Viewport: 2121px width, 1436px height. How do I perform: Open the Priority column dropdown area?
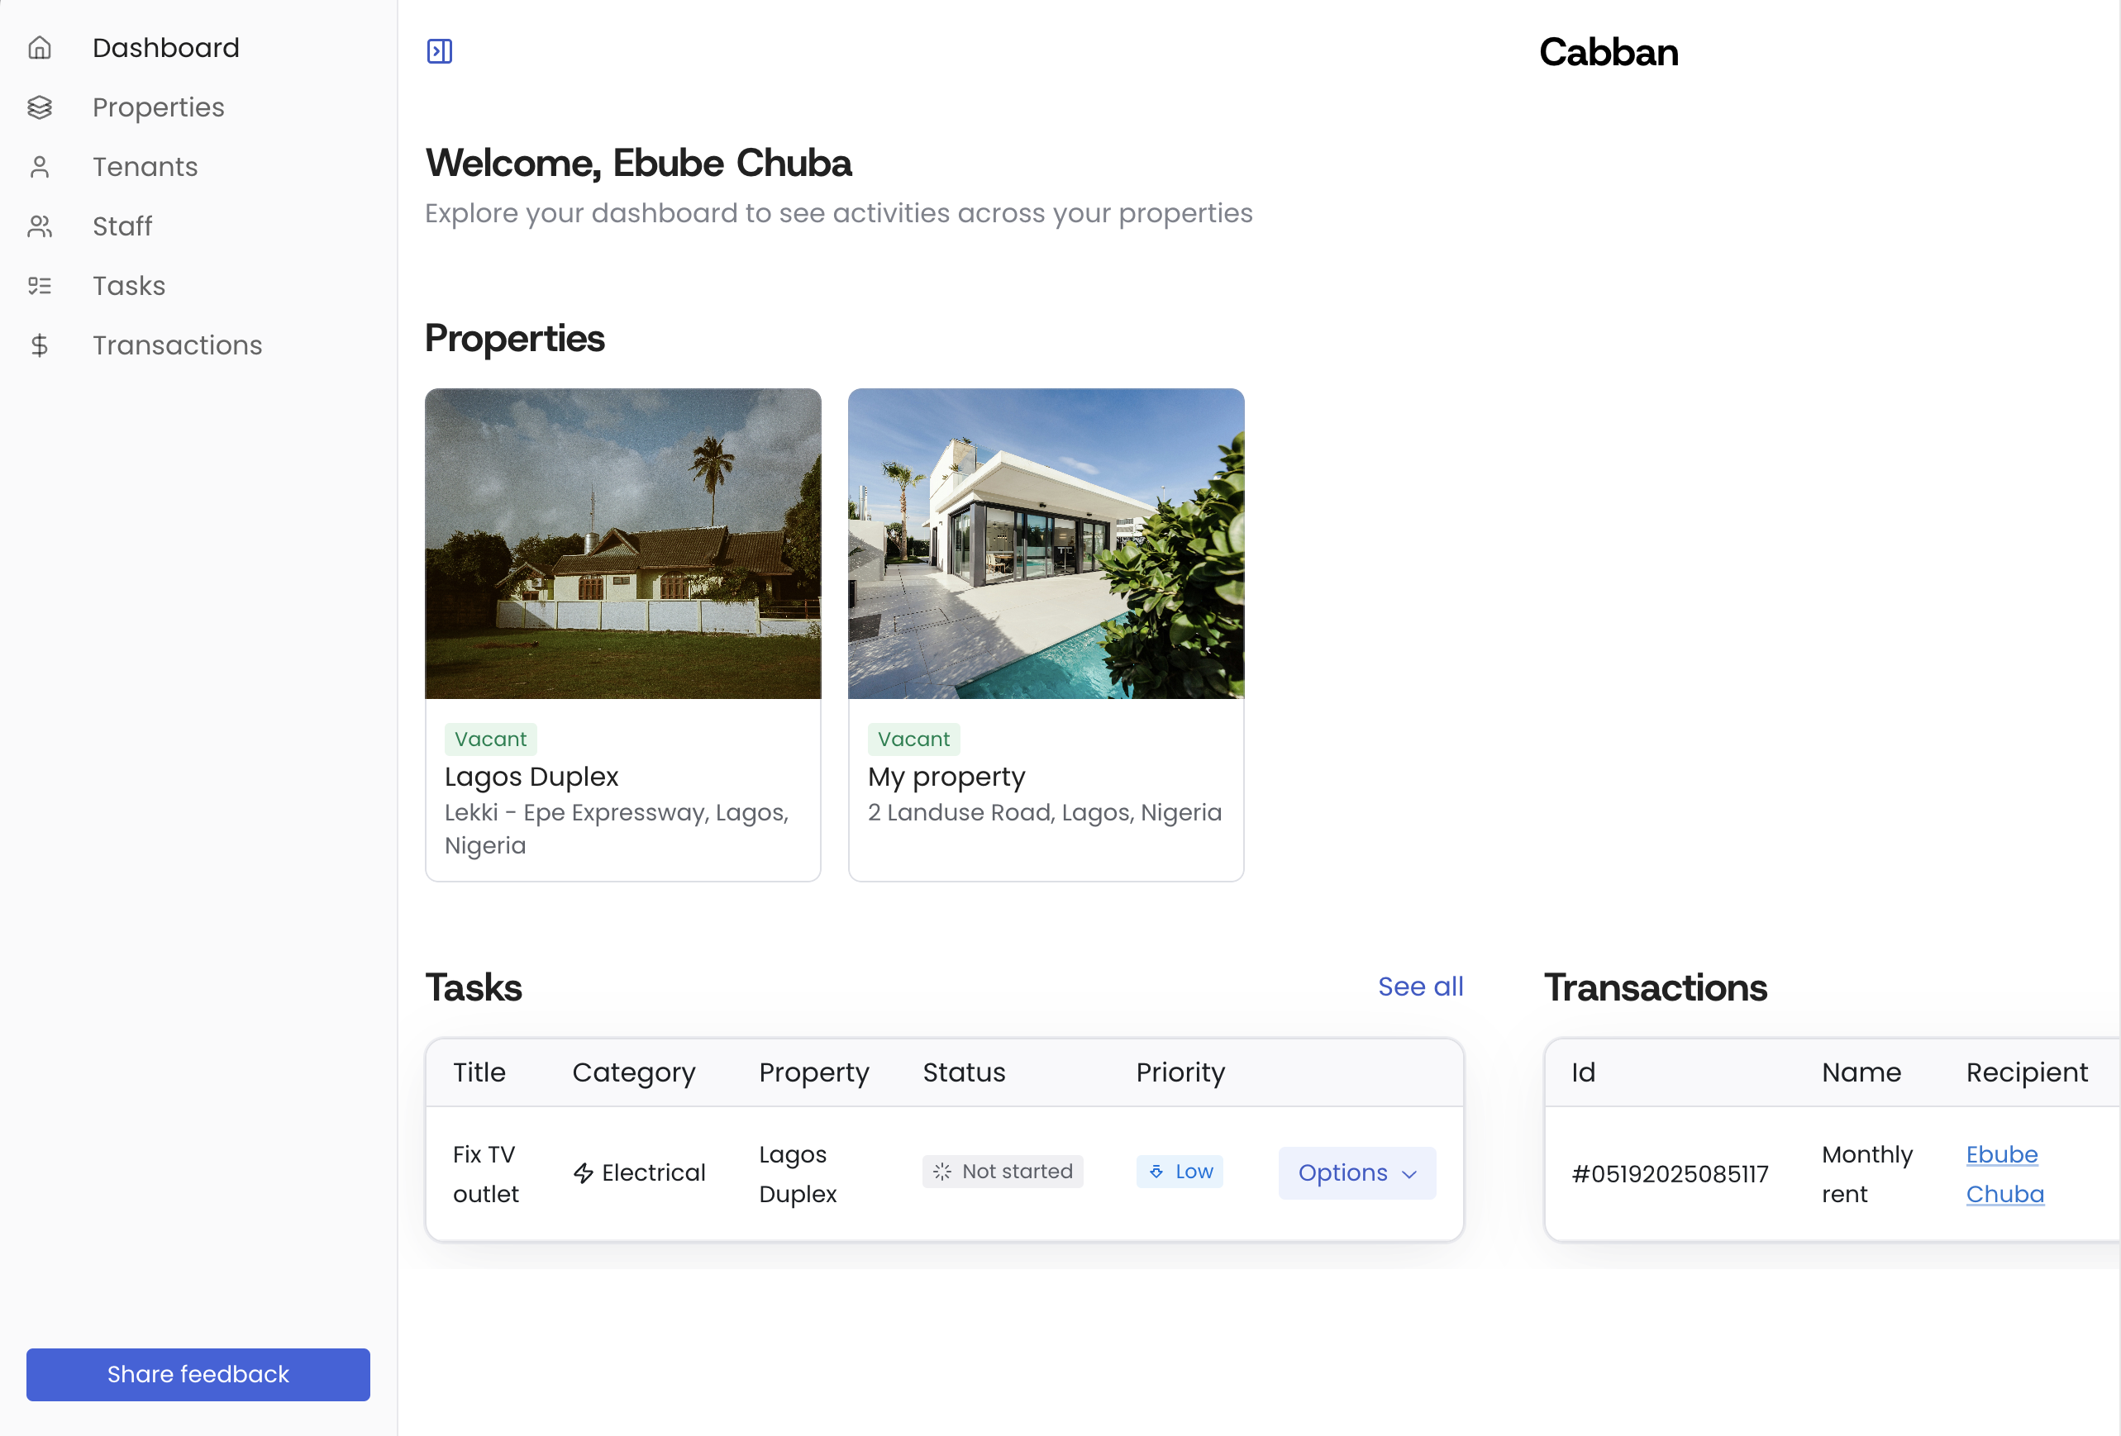(x=1180, y=1072)
